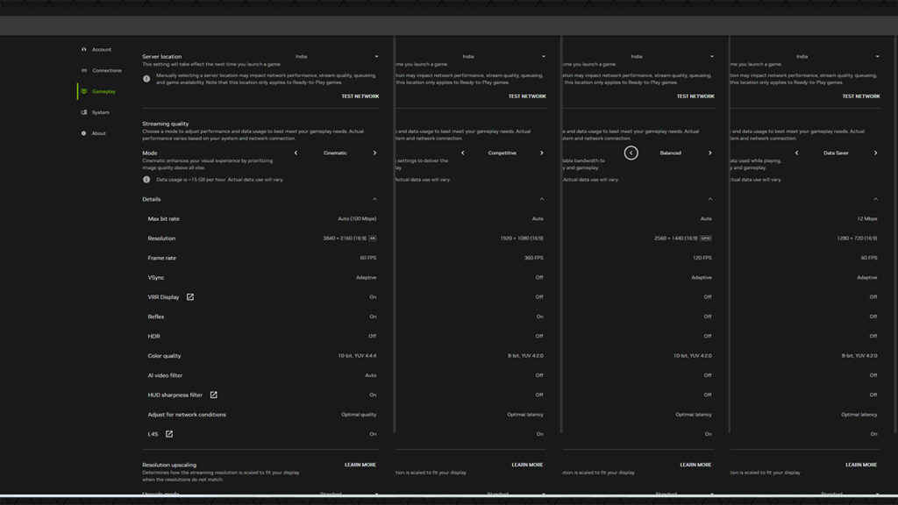The width and height of the screenshot is (898, 505).
Task: Open the About sidebar page
Action: point(98,133)
